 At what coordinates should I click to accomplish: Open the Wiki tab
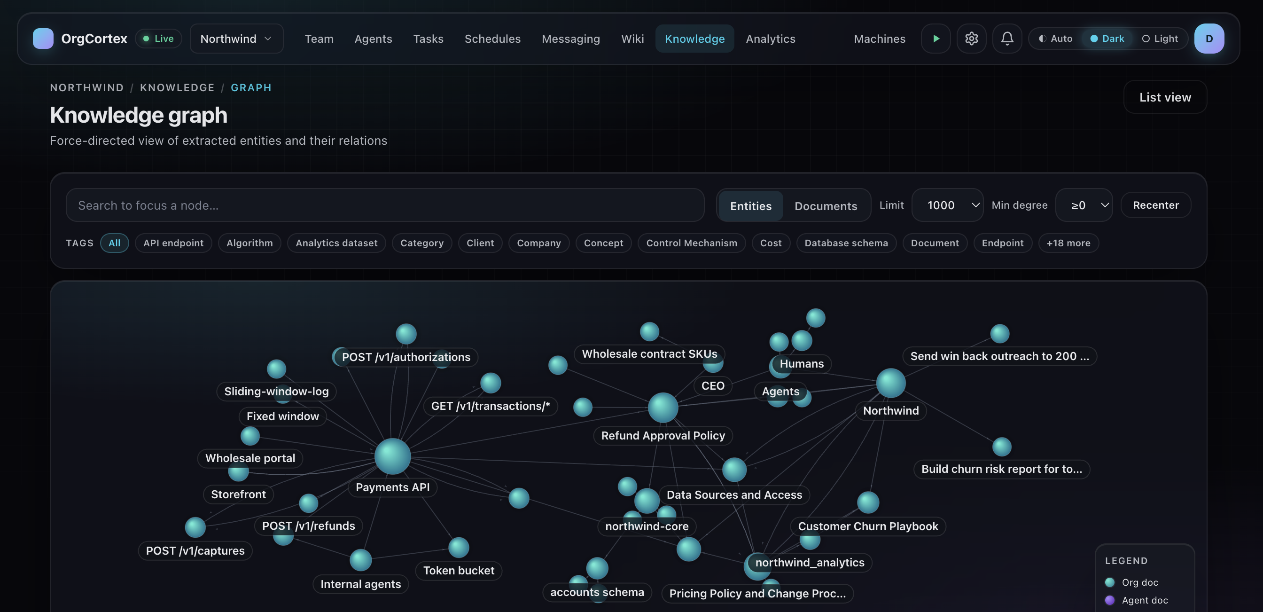click(632, 38)
